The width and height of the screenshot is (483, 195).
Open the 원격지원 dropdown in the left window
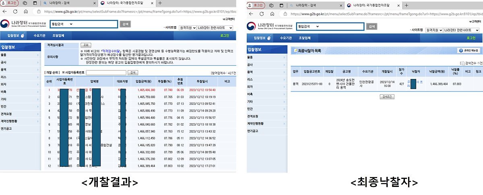click(187, 28)
